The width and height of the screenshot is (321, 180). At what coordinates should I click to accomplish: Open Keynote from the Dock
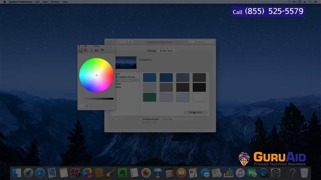[158, 173]
